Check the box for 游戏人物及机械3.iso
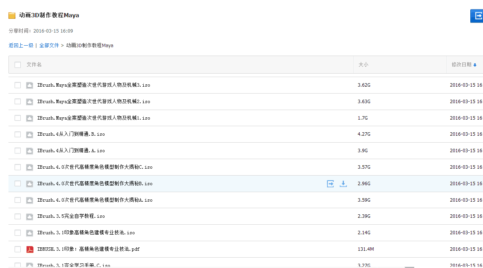Screen dimensions: 483x268 18,85
